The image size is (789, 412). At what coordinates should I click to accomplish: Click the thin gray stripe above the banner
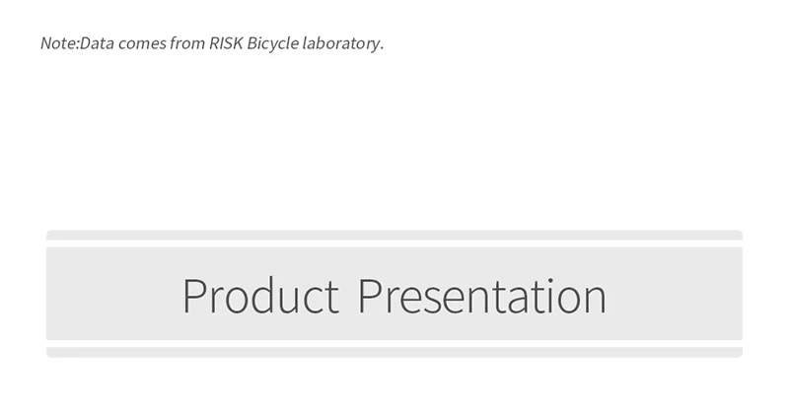click(x=394, y=235)
